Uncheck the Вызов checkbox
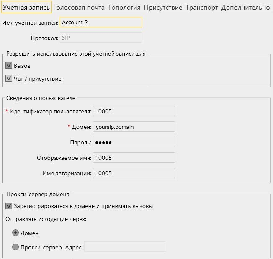Image resolution: width=273 pixels, height=259 pixels. click(9, 66)
